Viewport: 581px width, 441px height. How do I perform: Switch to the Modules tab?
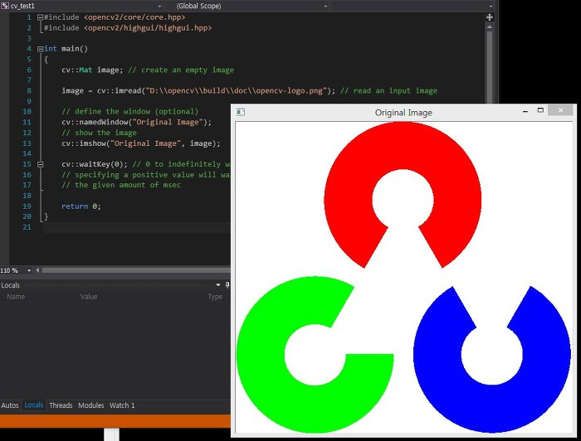pos(91,405)
